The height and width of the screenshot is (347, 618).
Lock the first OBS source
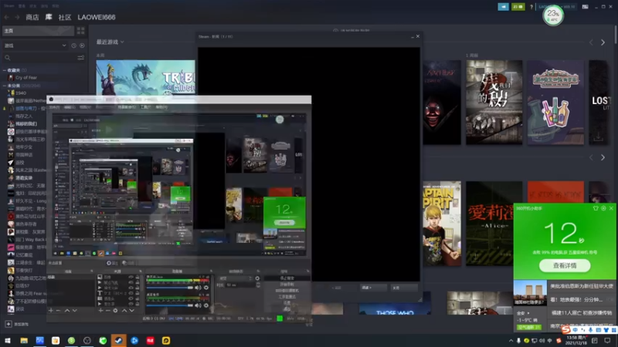coord(138,278)
